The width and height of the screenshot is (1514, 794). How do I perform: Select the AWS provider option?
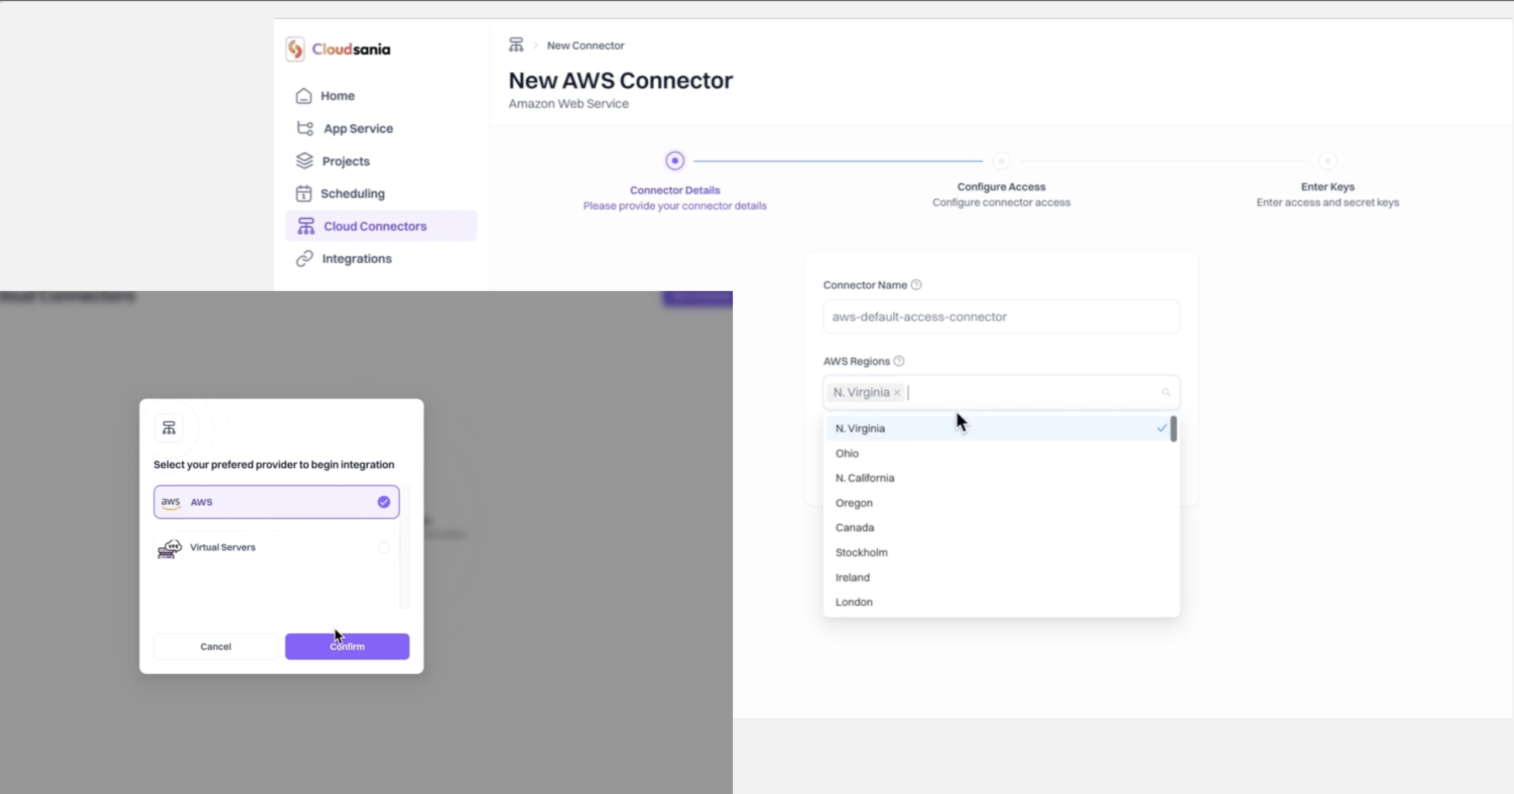(x=276, y=502)
